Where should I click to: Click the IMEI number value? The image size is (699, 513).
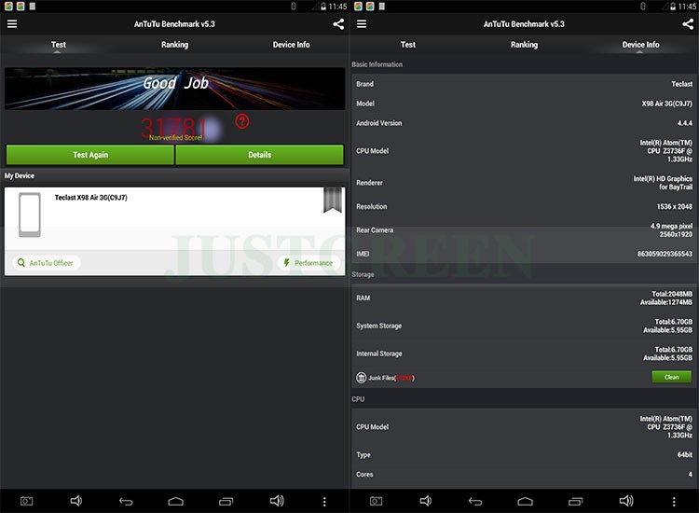click(665, 254)
